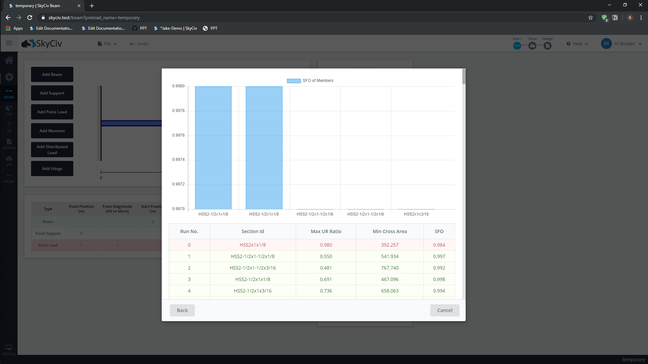Bookmark this page with the star icon
This screenshot has height=364, width=648.
tap(590, 18)
